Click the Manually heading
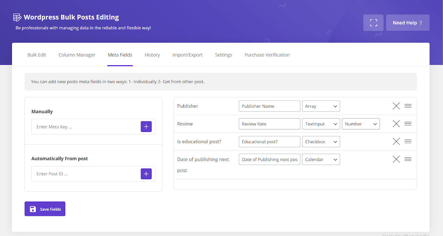 coord(42,112)
